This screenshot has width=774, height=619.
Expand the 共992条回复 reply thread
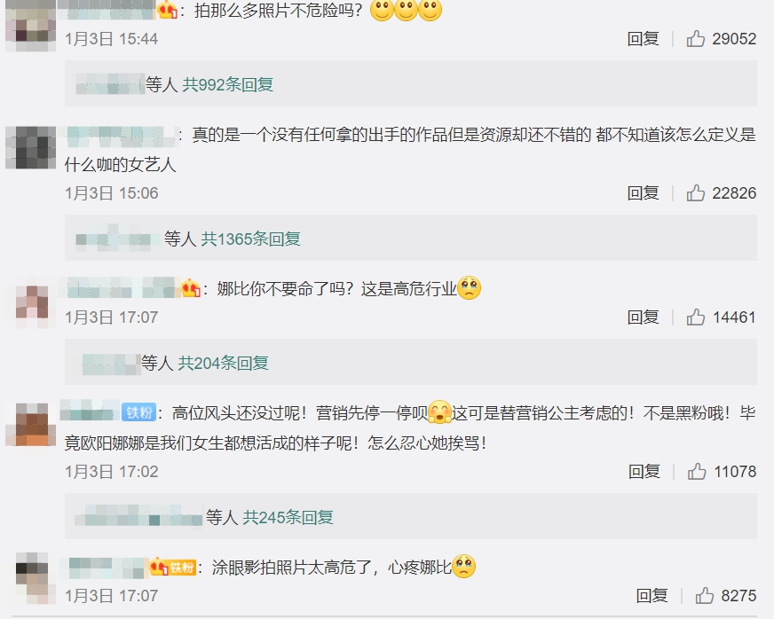(227, 84)
